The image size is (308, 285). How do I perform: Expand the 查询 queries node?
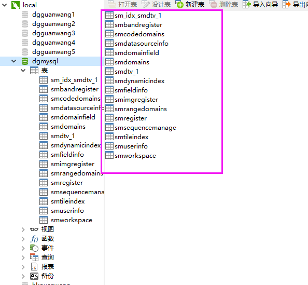coord(23,257)
